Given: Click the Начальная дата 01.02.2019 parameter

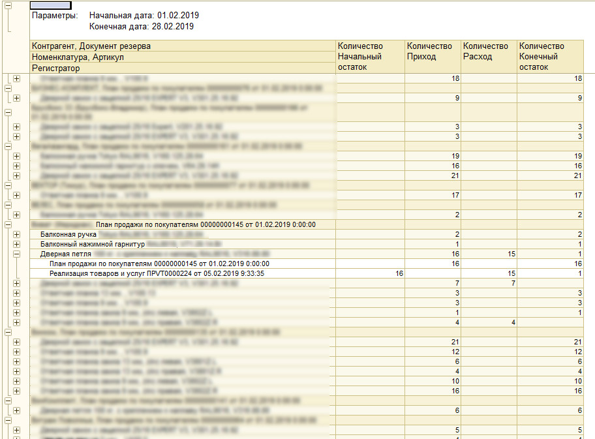Looking at the screenshot, I should [x=144, y=15].
